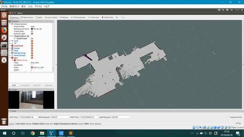Screen dimensions: 244x137
Task: Toggle the Default Light checkbox
Action: click(32, 34)
